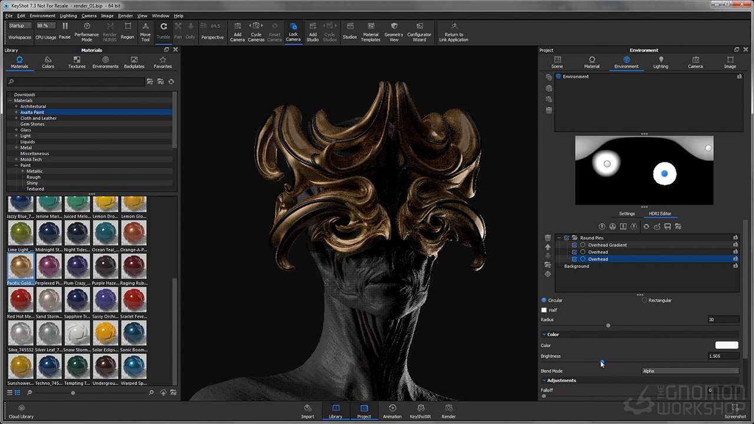Click the Import icon in bottom toolbar
The height and width of the screenshot is (424, 754).
pos(307,410)
